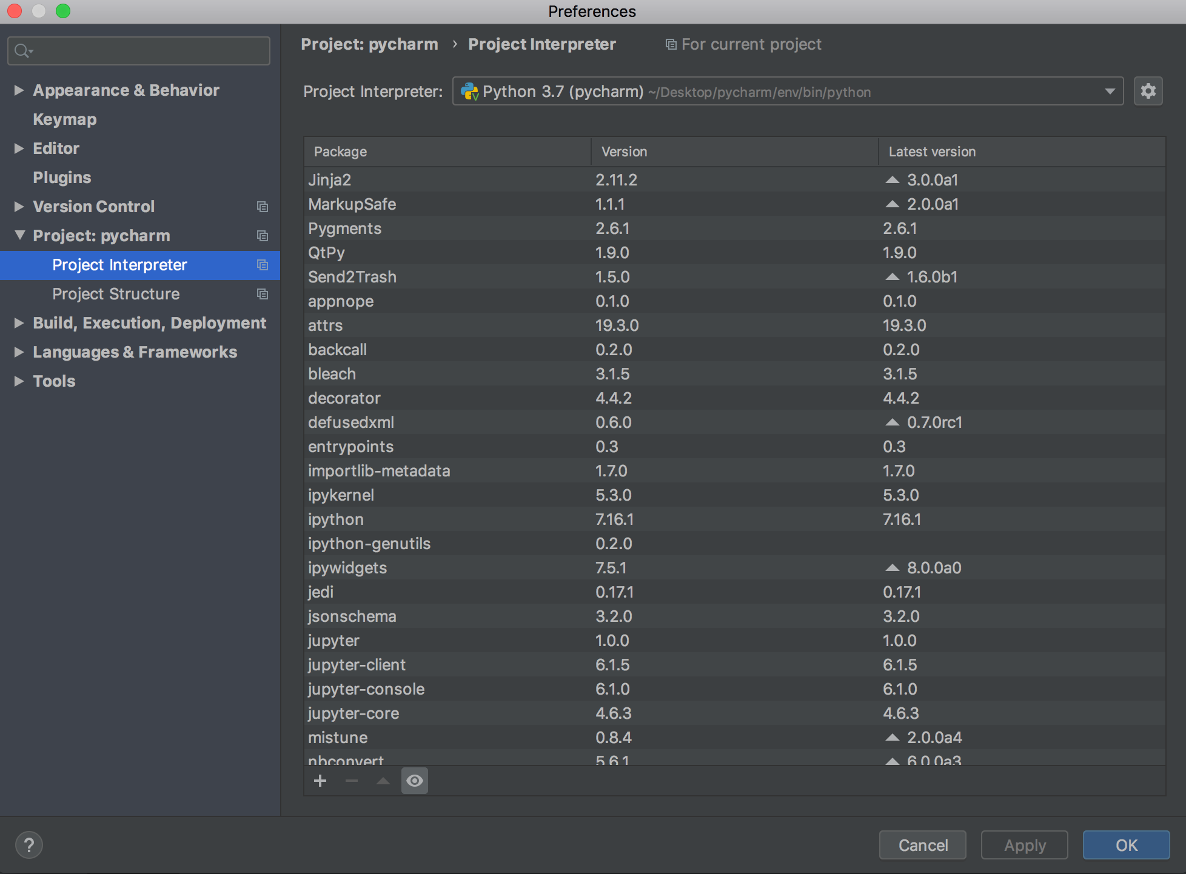
Task: Click the Latest version column header
Action: pyautogui.click(x=1022, y=152)
